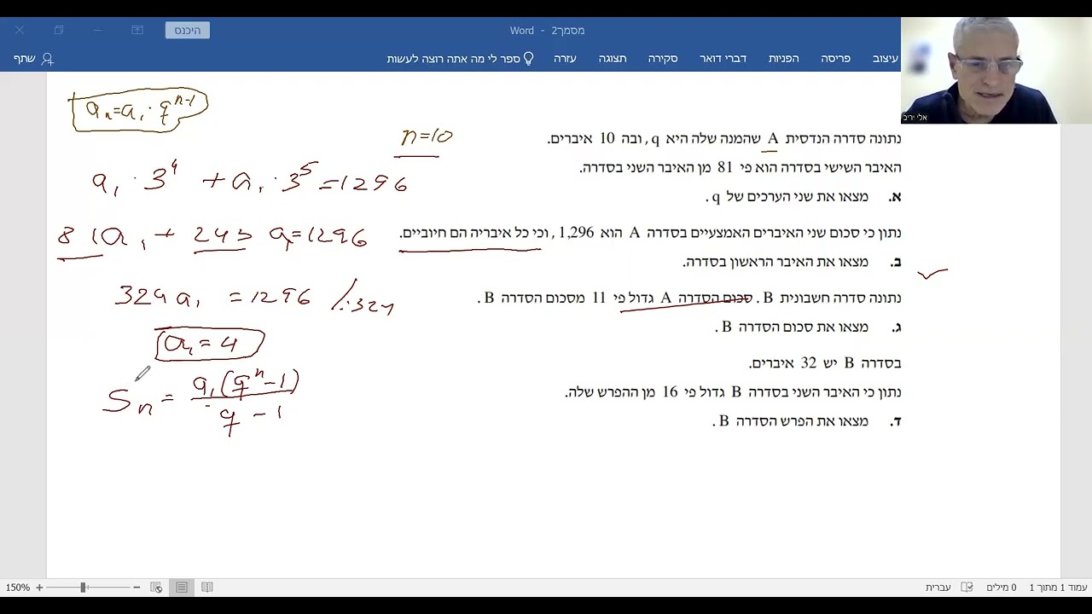Image resolution: width=1092 pixels, height=614 pixels.
Task: Minimize the Word window
Action: coord(97,30)
